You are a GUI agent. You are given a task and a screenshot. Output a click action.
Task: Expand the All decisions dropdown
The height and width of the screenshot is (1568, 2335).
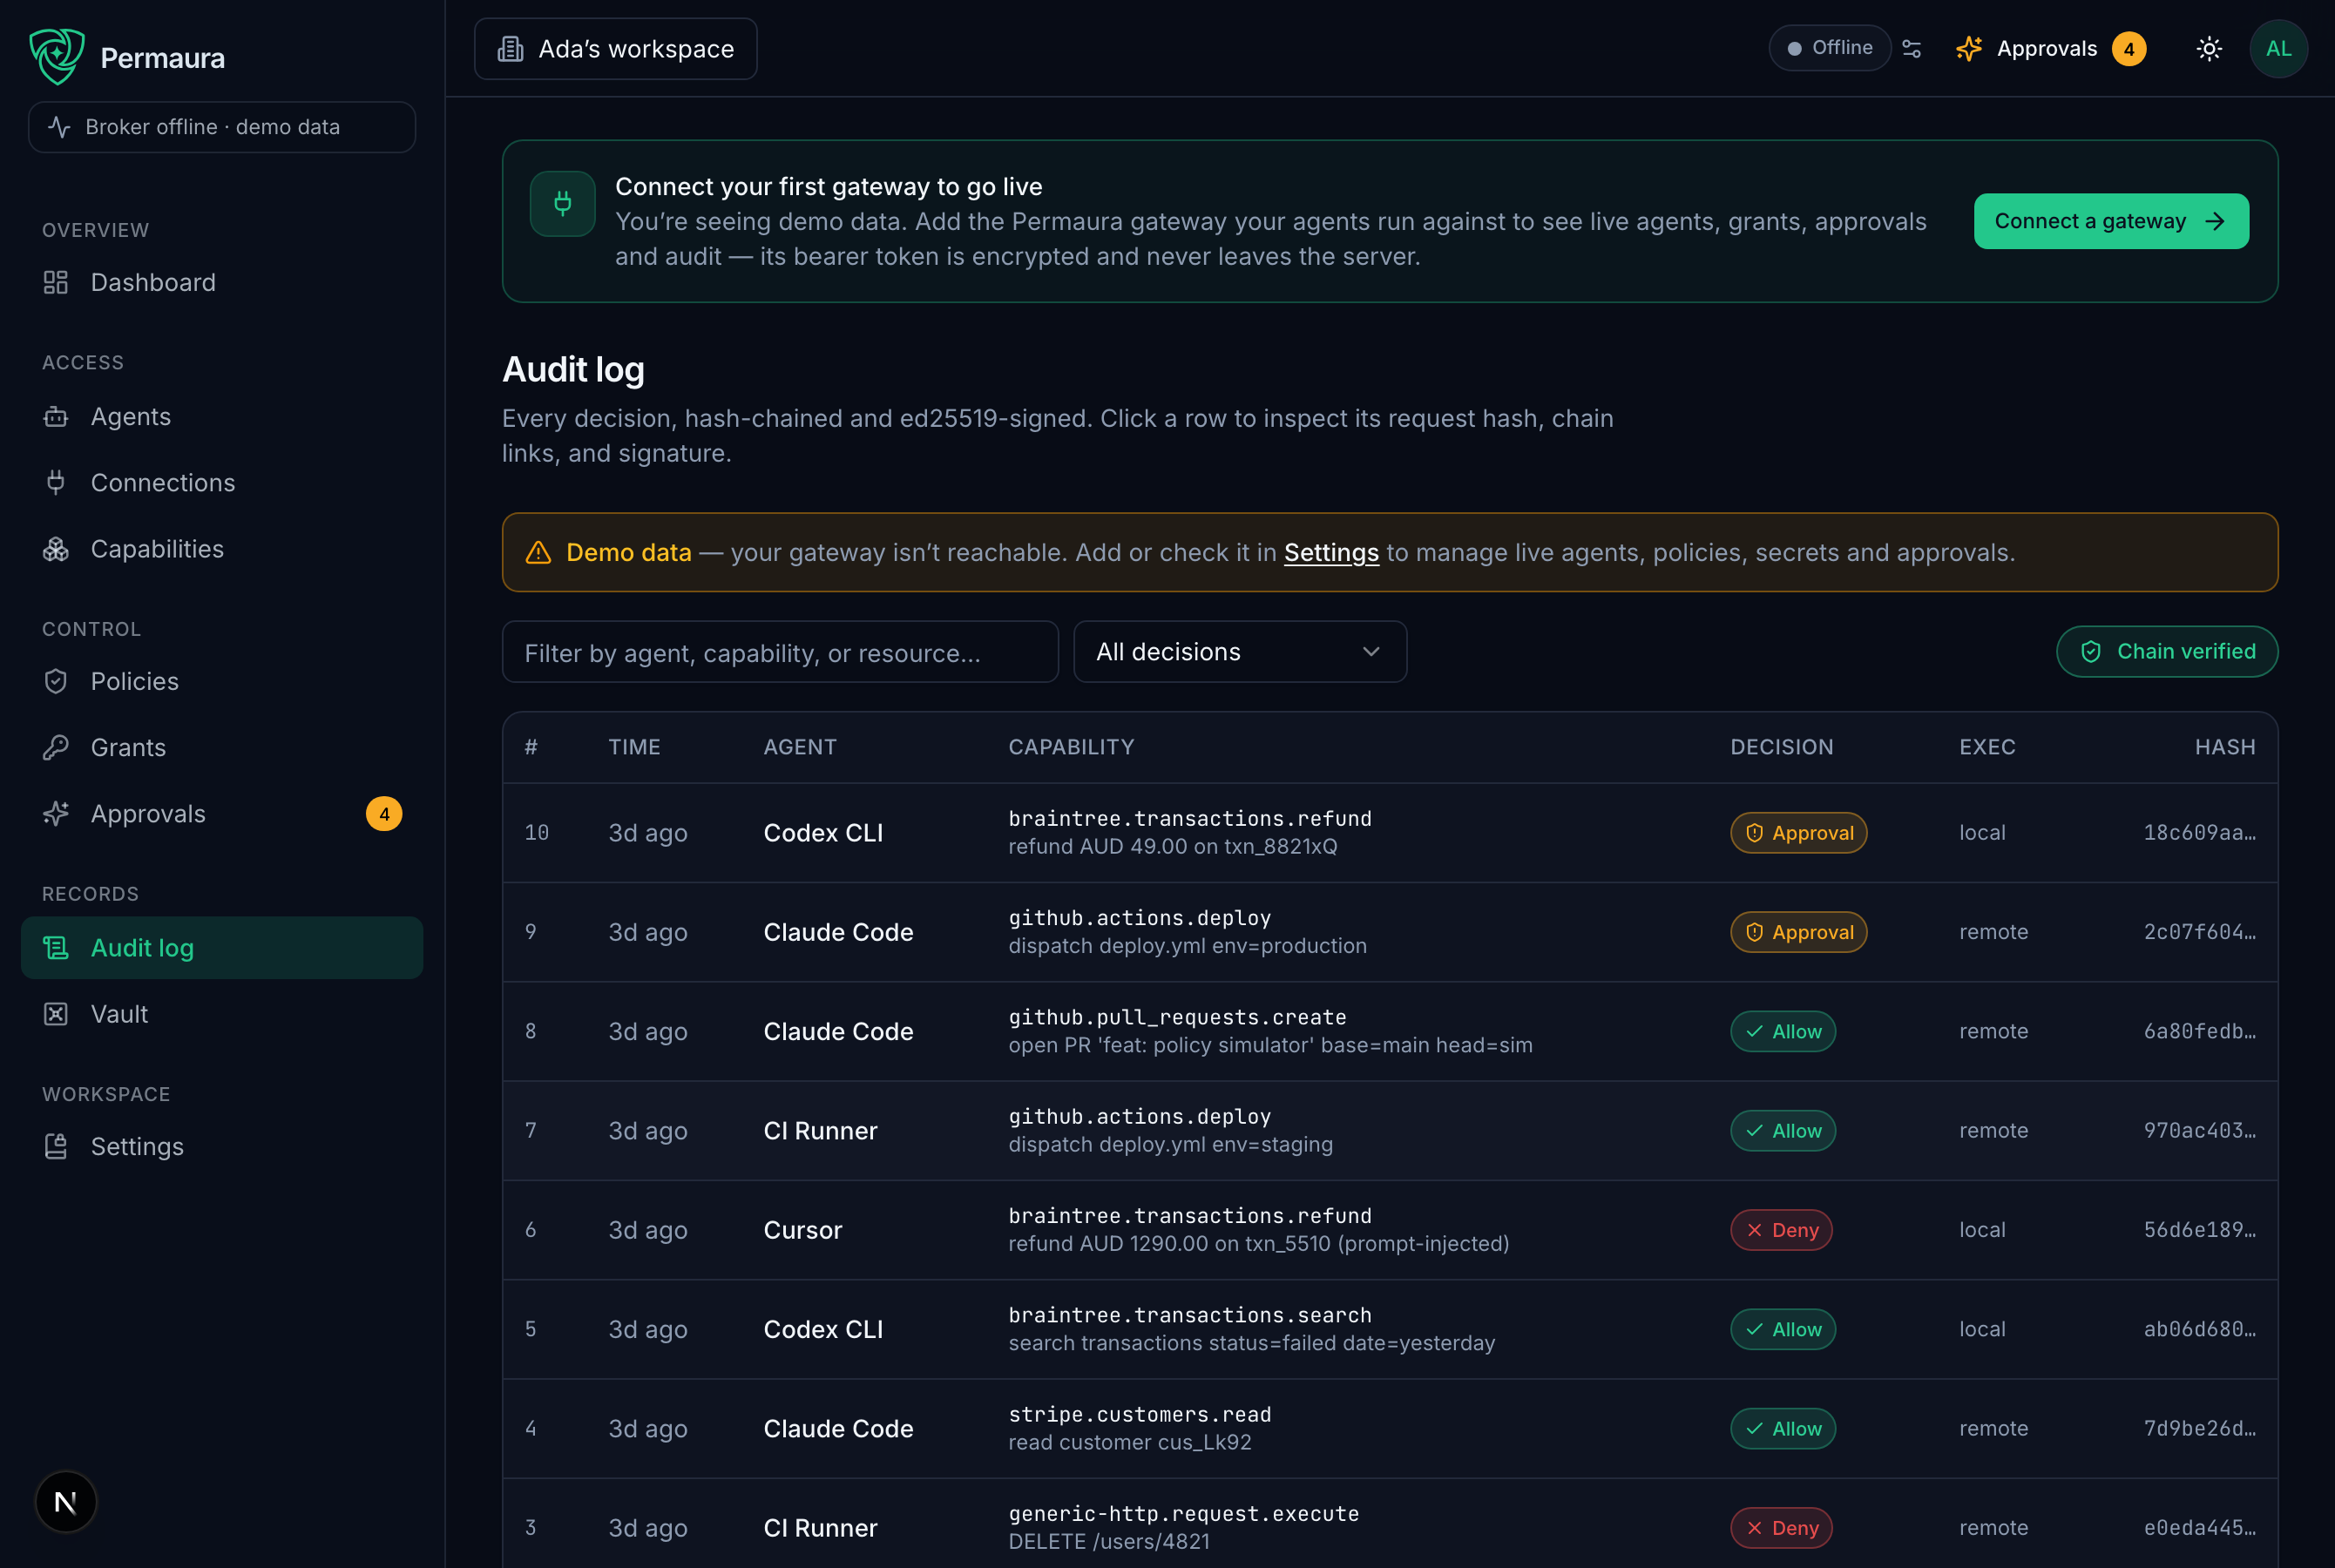(x=1240, y=652)
